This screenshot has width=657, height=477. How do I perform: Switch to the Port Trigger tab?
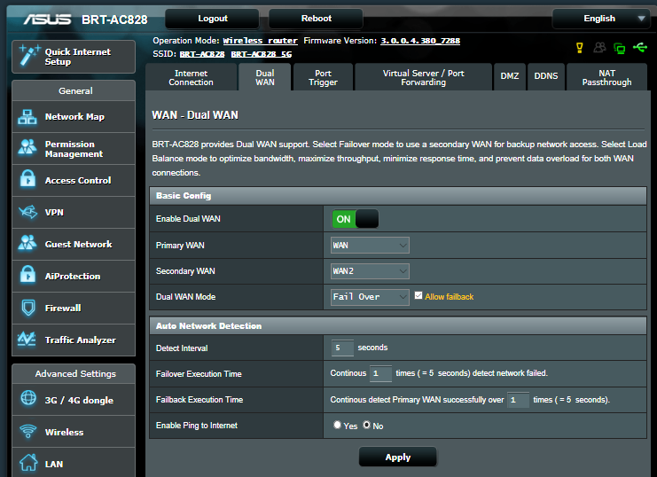(323, 77)
